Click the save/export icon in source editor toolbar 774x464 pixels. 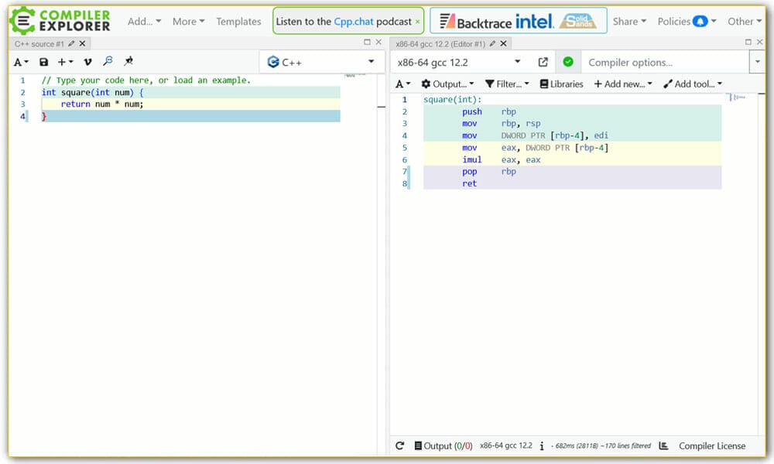coord(43,61)
